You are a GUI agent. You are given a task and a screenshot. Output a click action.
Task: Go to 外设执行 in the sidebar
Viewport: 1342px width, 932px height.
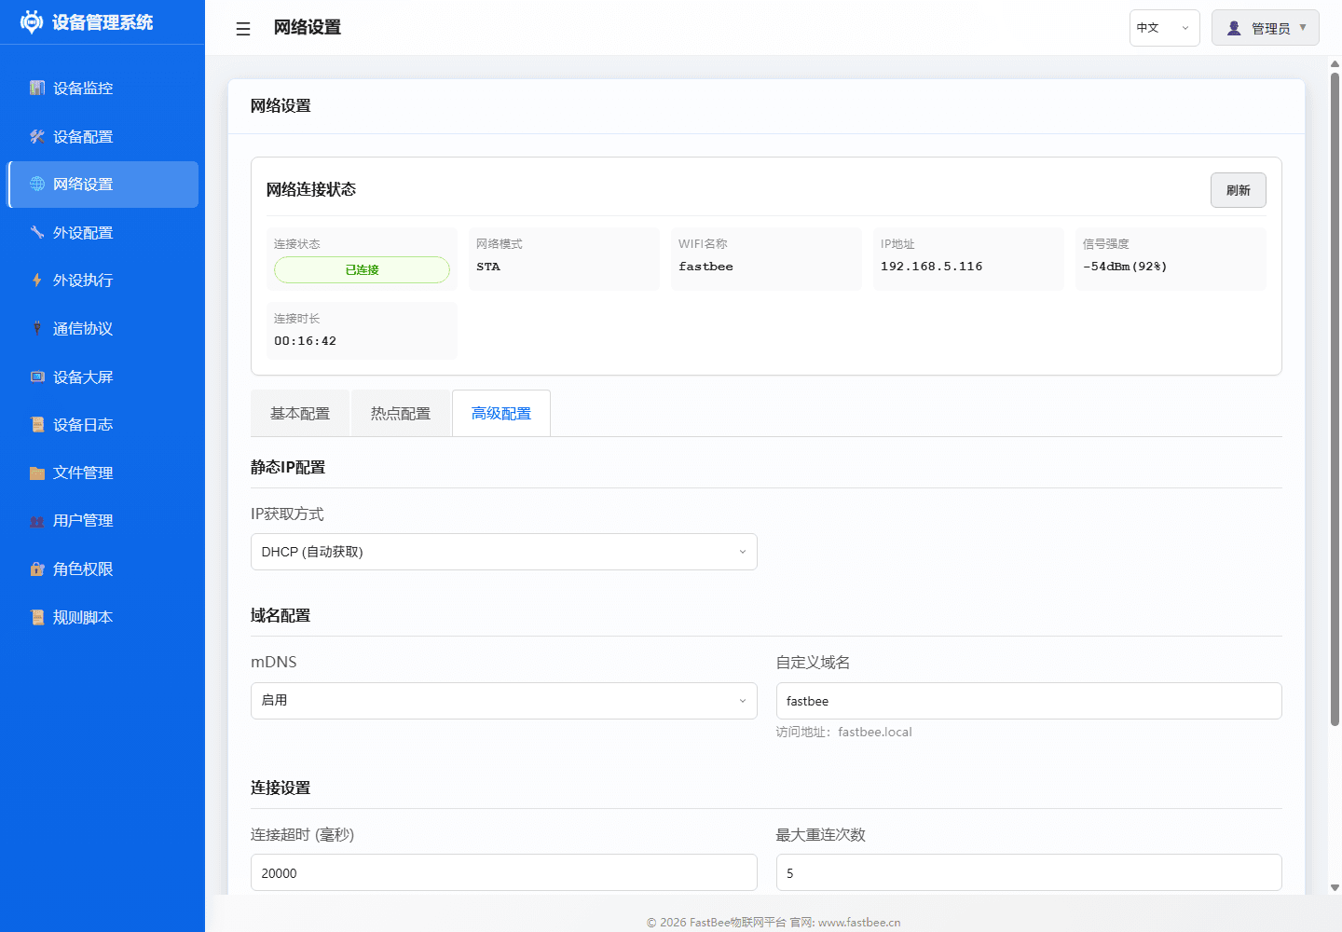pyautogui.click(x=103, y=280)
